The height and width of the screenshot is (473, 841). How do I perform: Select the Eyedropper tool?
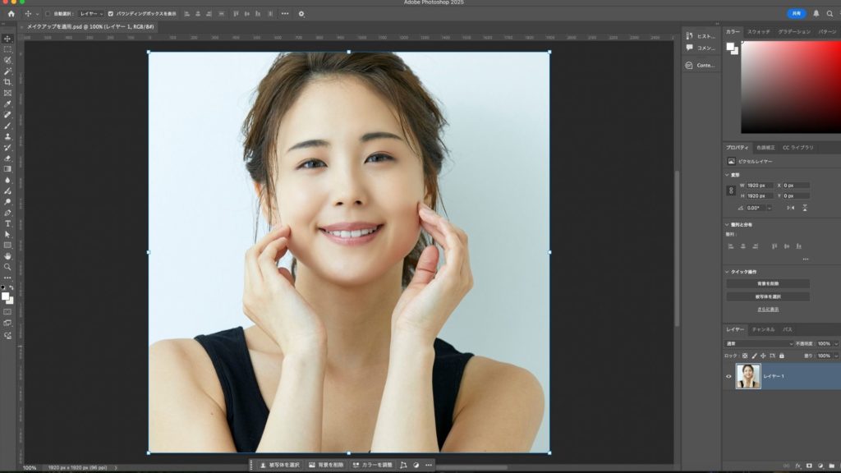point(7,104)
